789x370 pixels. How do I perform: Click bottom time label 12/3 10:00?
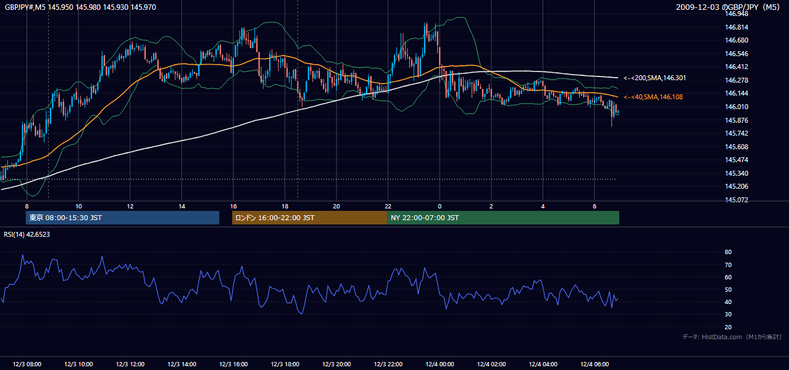point(78,364)
